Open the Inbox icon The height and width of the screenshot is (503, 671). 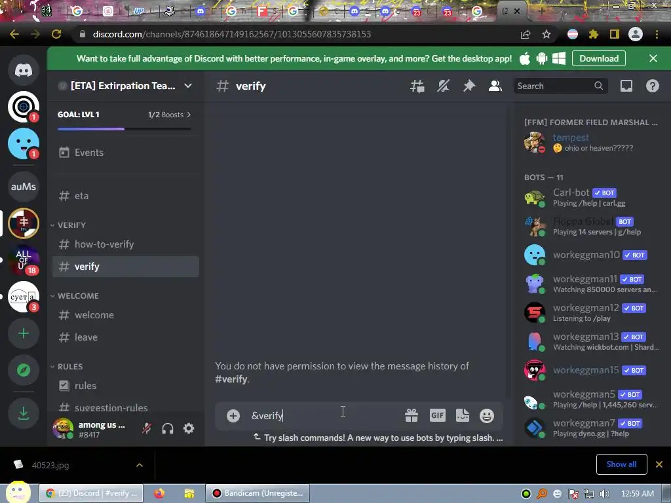point(626,86)
